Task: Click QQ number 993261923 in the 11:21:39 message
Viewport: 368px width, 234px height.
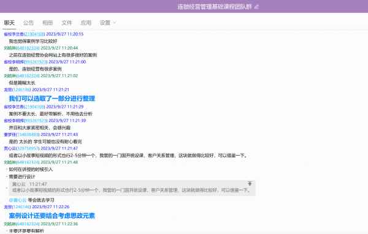Action: pyautogui.click(x=36, y=121)
